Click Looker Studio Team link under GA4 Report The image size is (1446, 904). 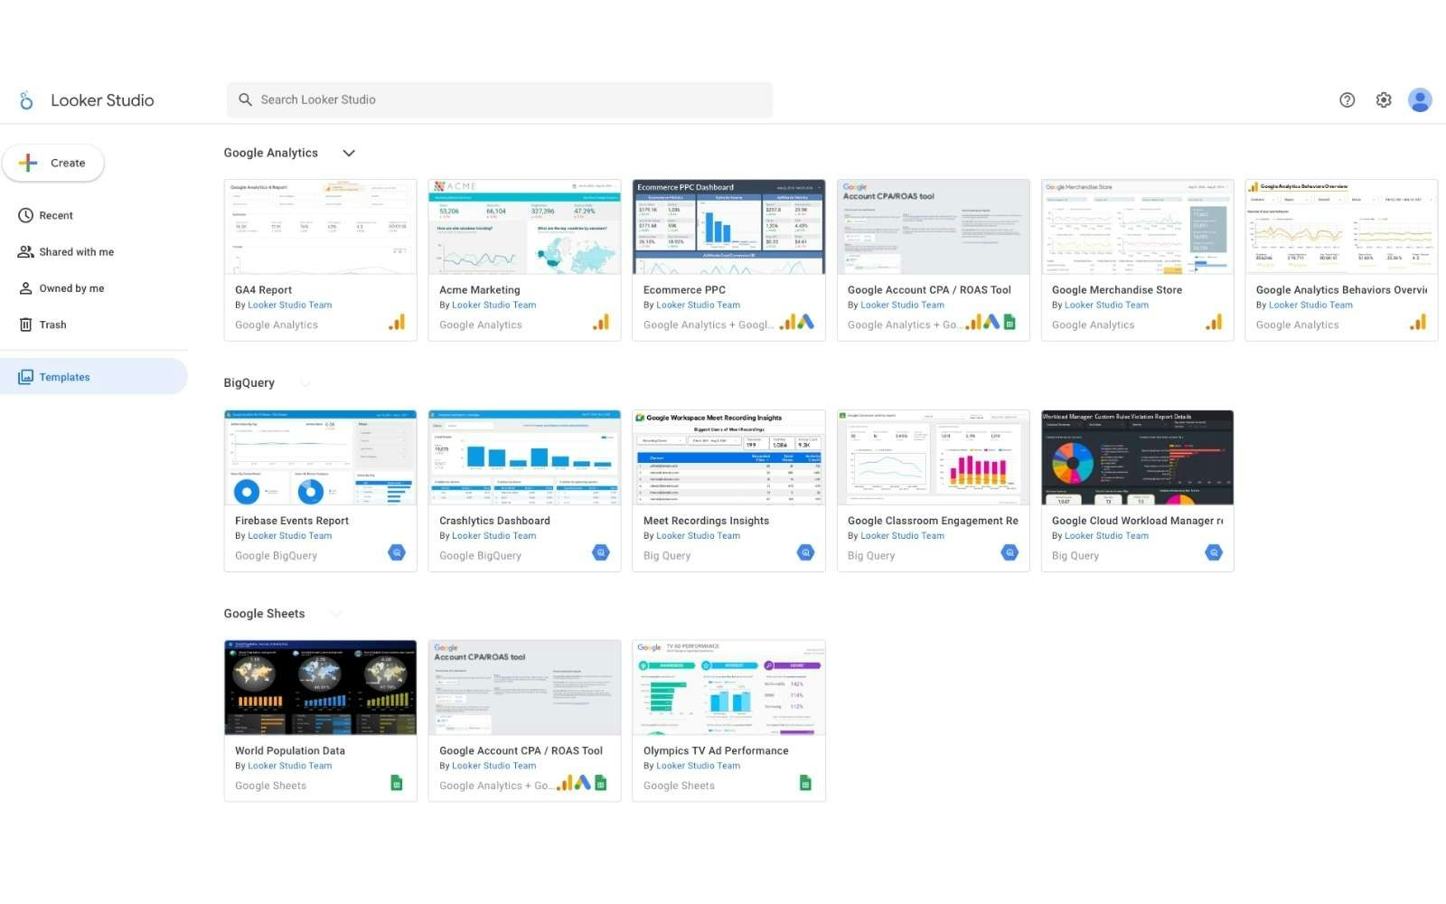click(290, 306)
